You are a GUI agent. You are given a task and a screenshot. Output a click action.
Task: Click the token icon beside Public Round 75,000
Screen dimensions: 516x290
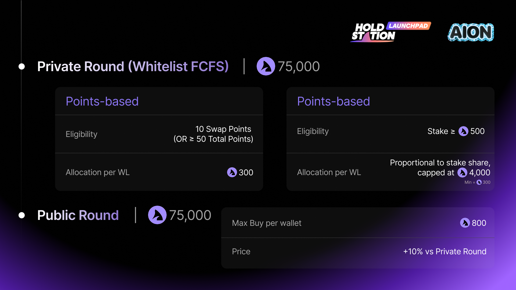point(157,215)
